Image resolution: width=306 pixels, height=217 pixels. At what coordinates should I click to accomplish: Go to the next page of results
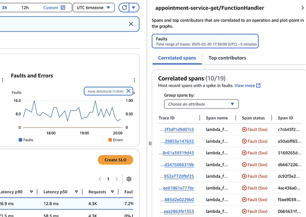pos(116,179)
